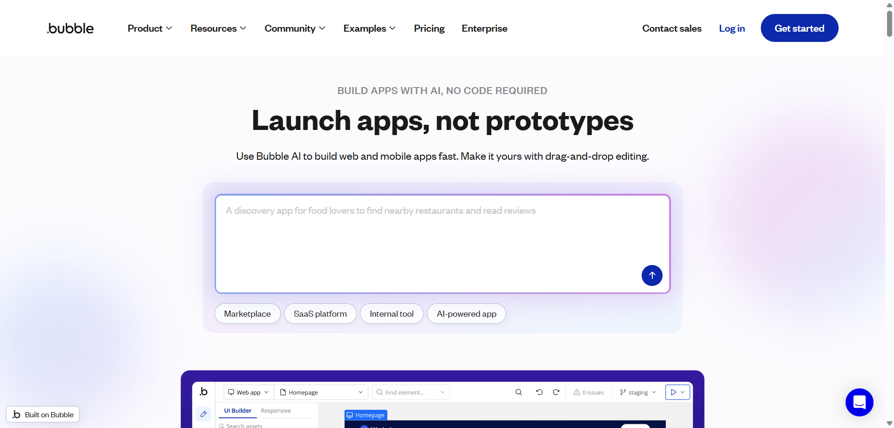Viewport: 894px width, 428px height.
Task: Open the Web app type dropdown
Action: [249, 392]
